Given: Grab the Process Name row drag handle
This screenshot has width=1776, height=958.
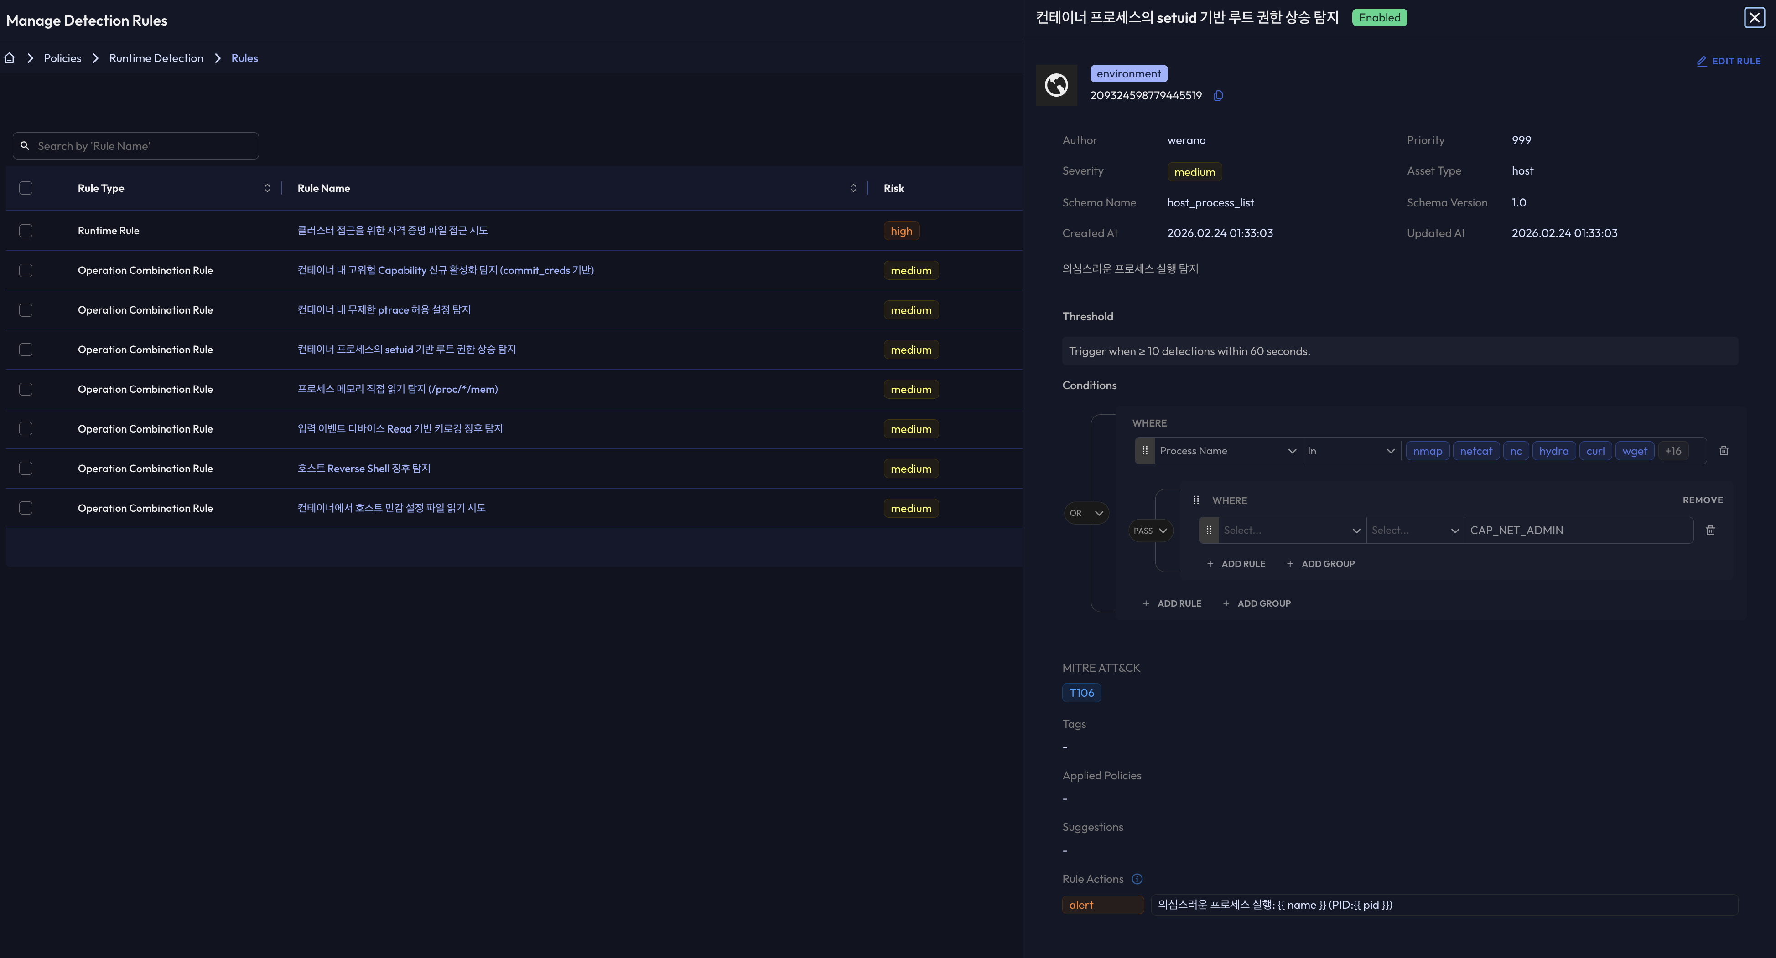Looking at the screenshot, I should click(x=1145, y=450).
